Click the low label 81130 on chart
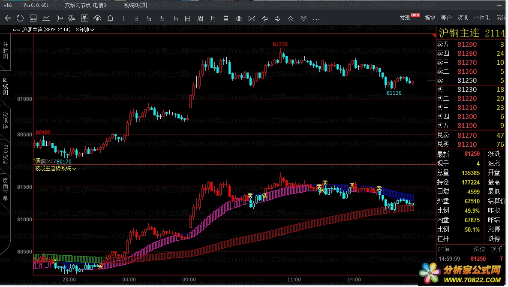 (x=394, y=93)
